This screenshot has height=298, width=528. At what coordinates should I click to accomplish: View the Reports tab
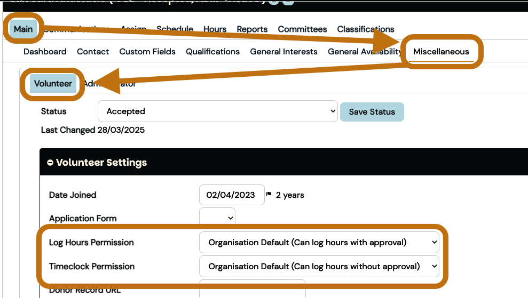coord(252,29)
